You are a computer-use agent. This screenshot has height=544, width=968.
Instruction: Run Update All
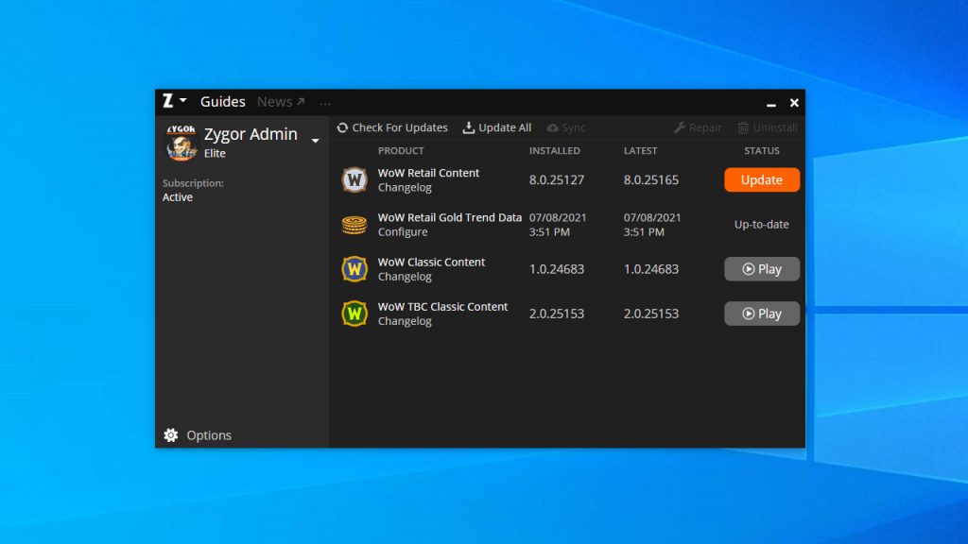[x=505, y=127]
